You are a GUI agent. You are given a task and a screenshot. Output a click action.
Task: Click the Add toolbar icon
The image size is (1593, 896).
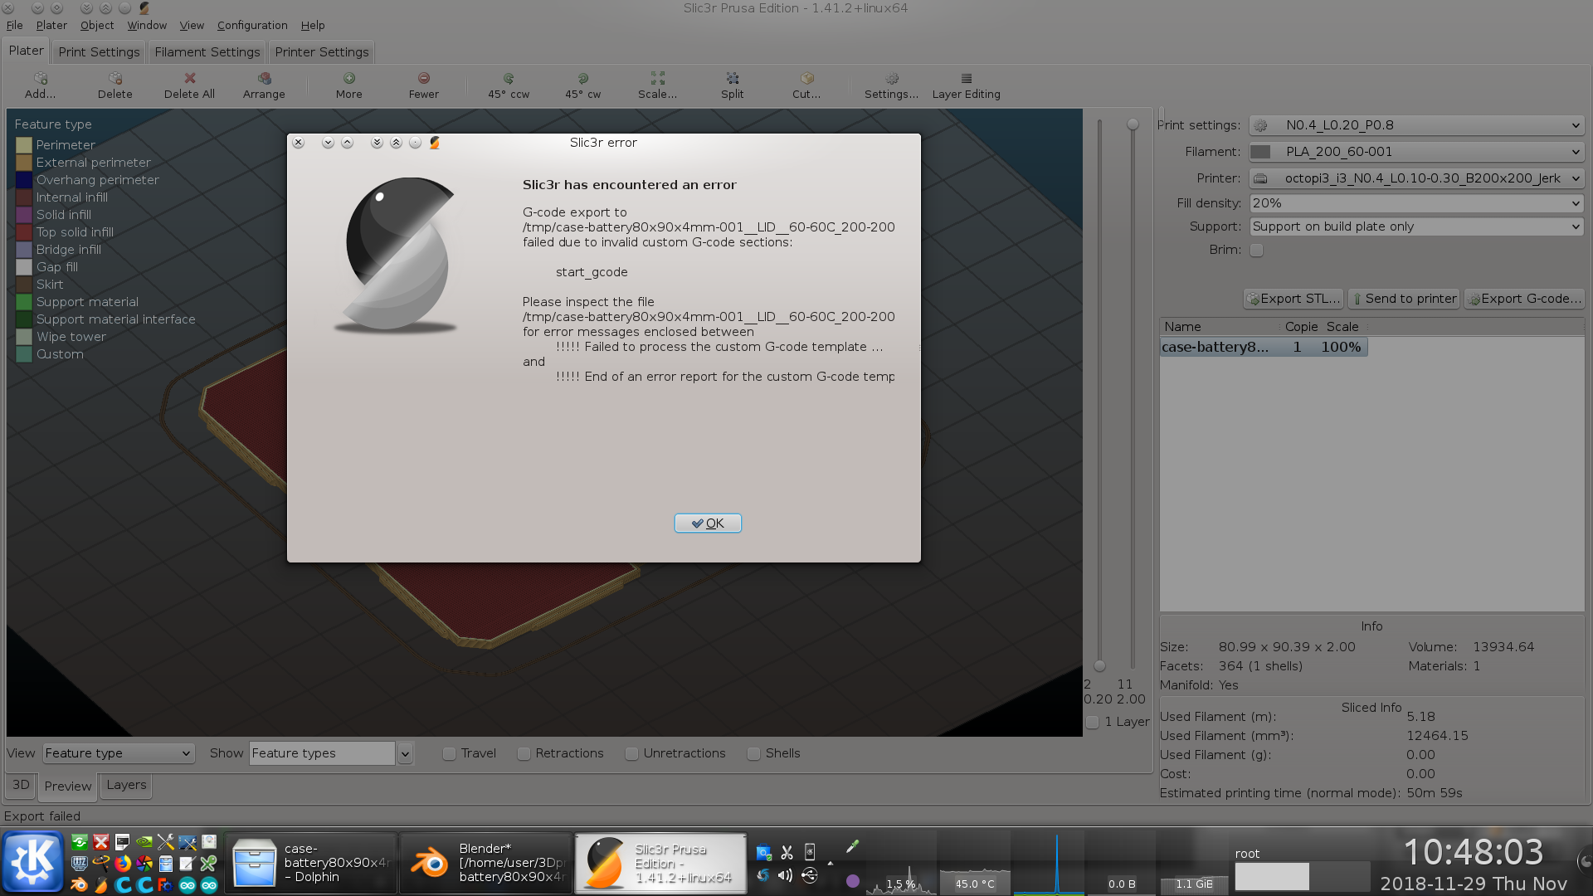click(40, 79)
